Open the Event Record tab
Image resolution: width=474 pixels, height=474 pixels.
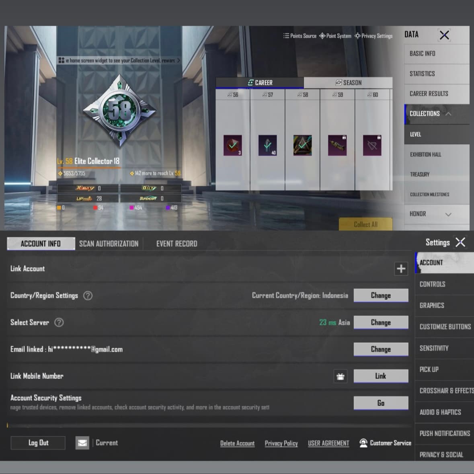pos(177,244)
